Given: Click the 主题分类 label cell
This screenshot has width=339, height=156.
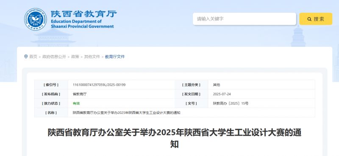Looking at the screenshot, I should pyautogui.click(x=192, y=85).
